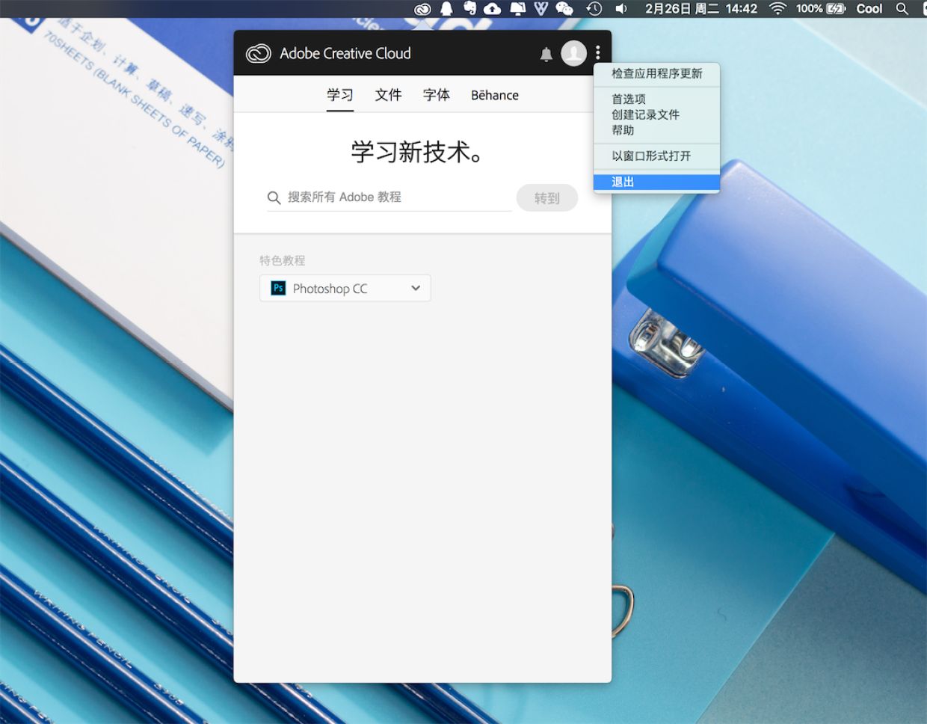Click the Adobe Creative Cloud logo in the panel header
Screen dimensions: 927x724
[x=259, y=54]
